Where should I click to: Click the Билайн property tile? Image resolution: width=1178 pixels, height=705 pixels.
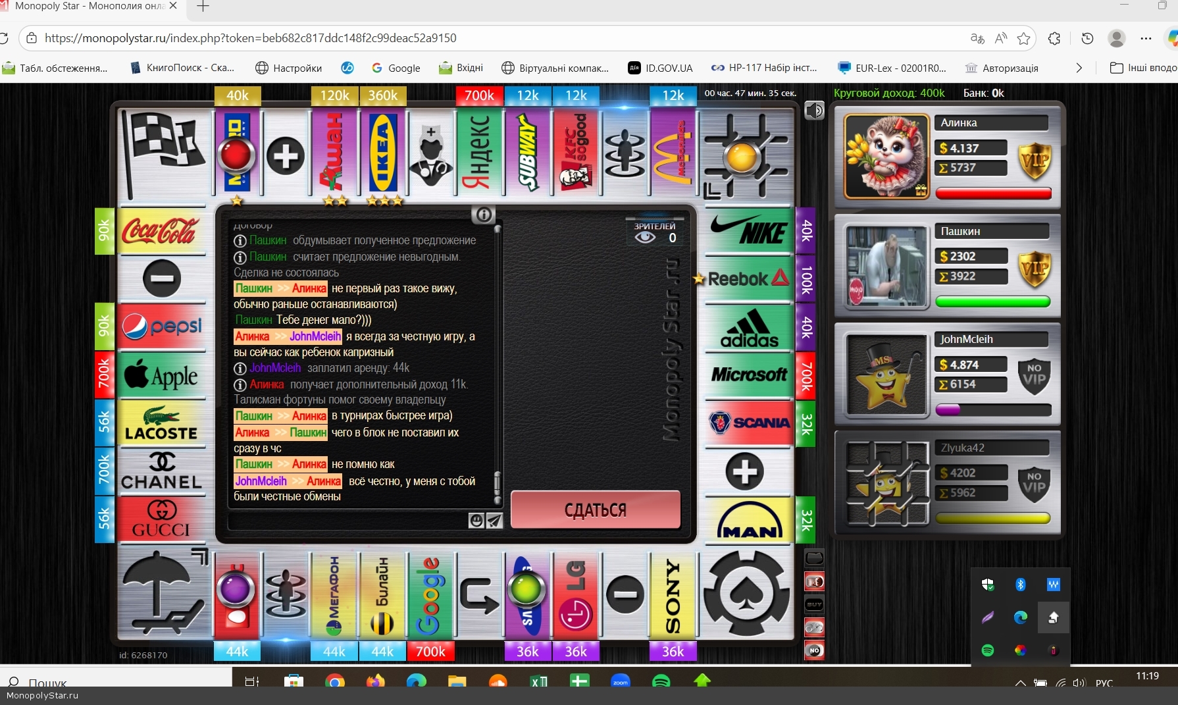[x=382, y=595]
